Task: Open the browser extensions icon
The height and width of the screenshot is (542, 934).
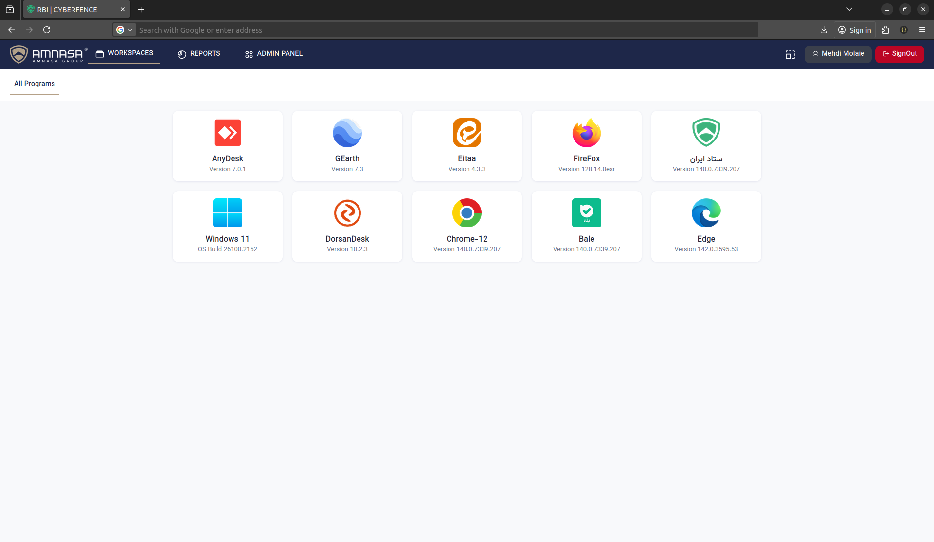Action: tap(885, 30)
